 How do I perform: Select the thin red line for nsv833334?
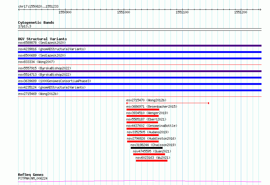[x=140, y=65]
